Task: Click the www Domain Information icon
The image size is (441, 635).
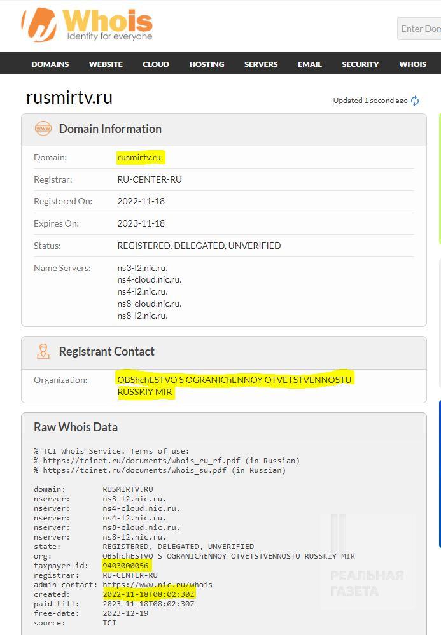Action: (43, 129)
